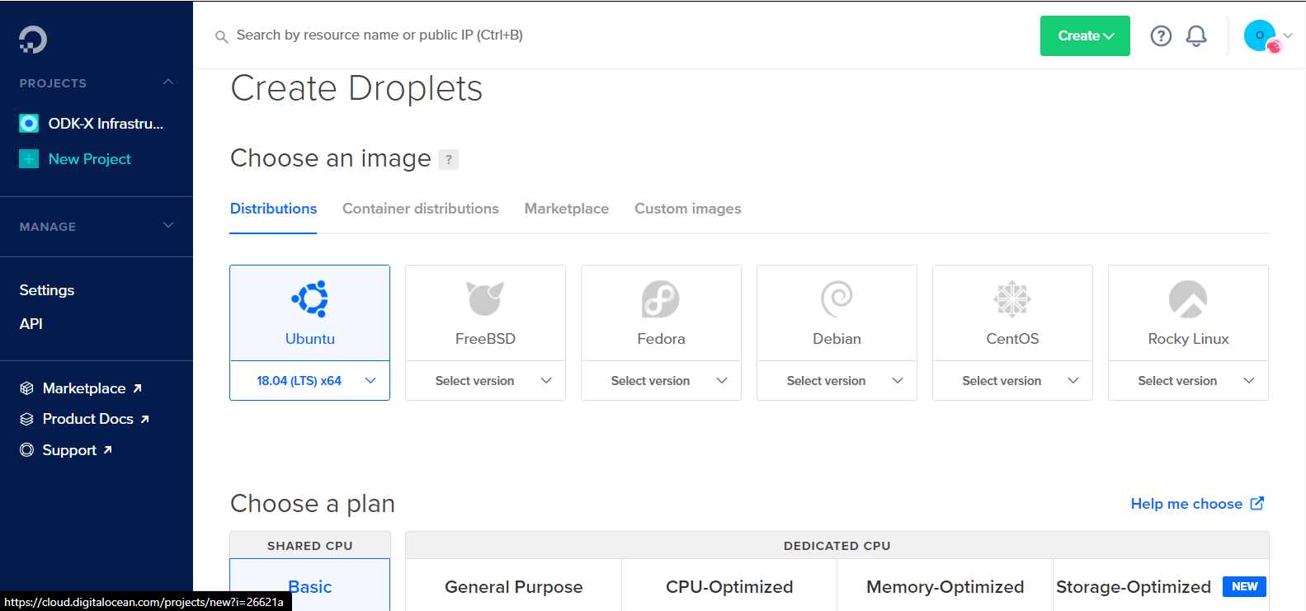This screenshot has width=1306, height=611.
Task: Switch to the Marketplace image tab
Action: click(x=567, y=209)
